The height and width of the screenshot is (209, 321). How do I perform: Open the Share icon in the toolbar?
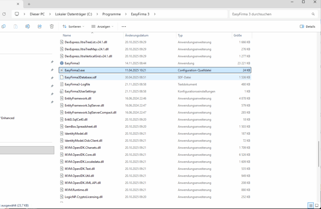click(39, 26)
